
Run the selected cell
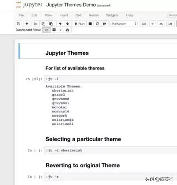(x=80, y=24)
